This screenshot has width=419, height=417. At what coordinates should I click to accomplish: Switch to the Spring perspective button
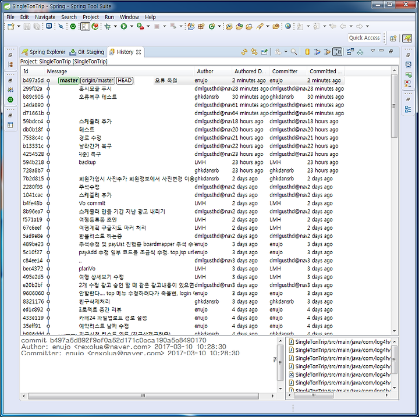[407, 38]
